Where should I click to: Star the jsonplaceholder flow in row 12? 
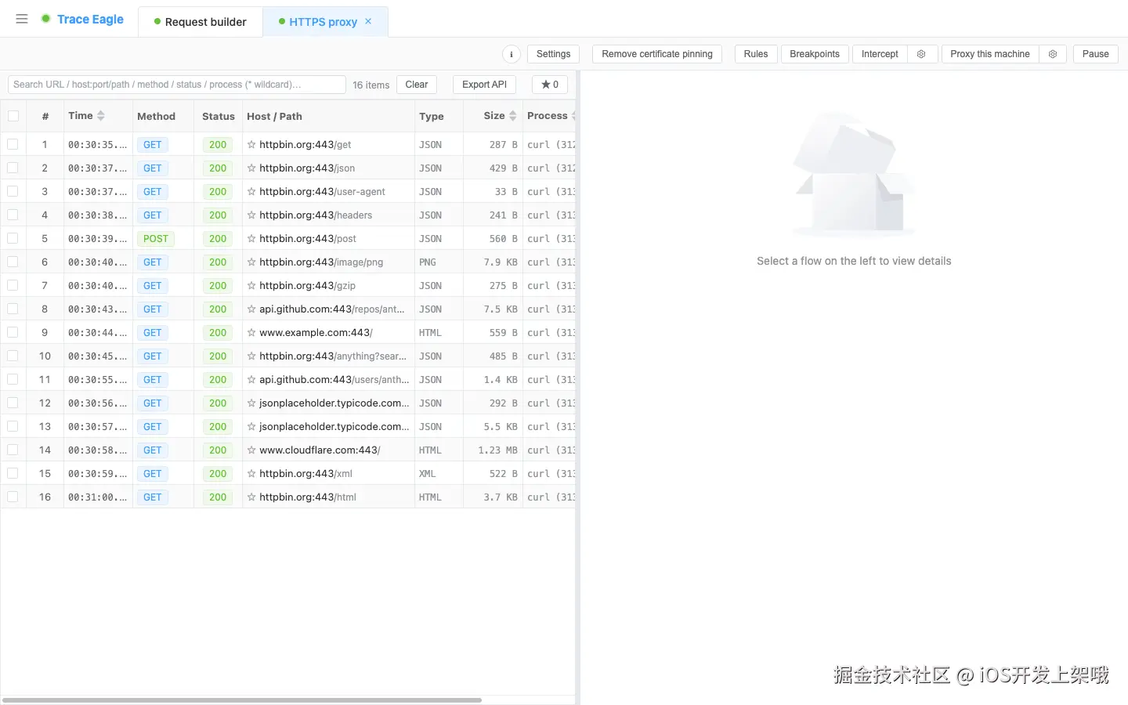pos(251,403)
